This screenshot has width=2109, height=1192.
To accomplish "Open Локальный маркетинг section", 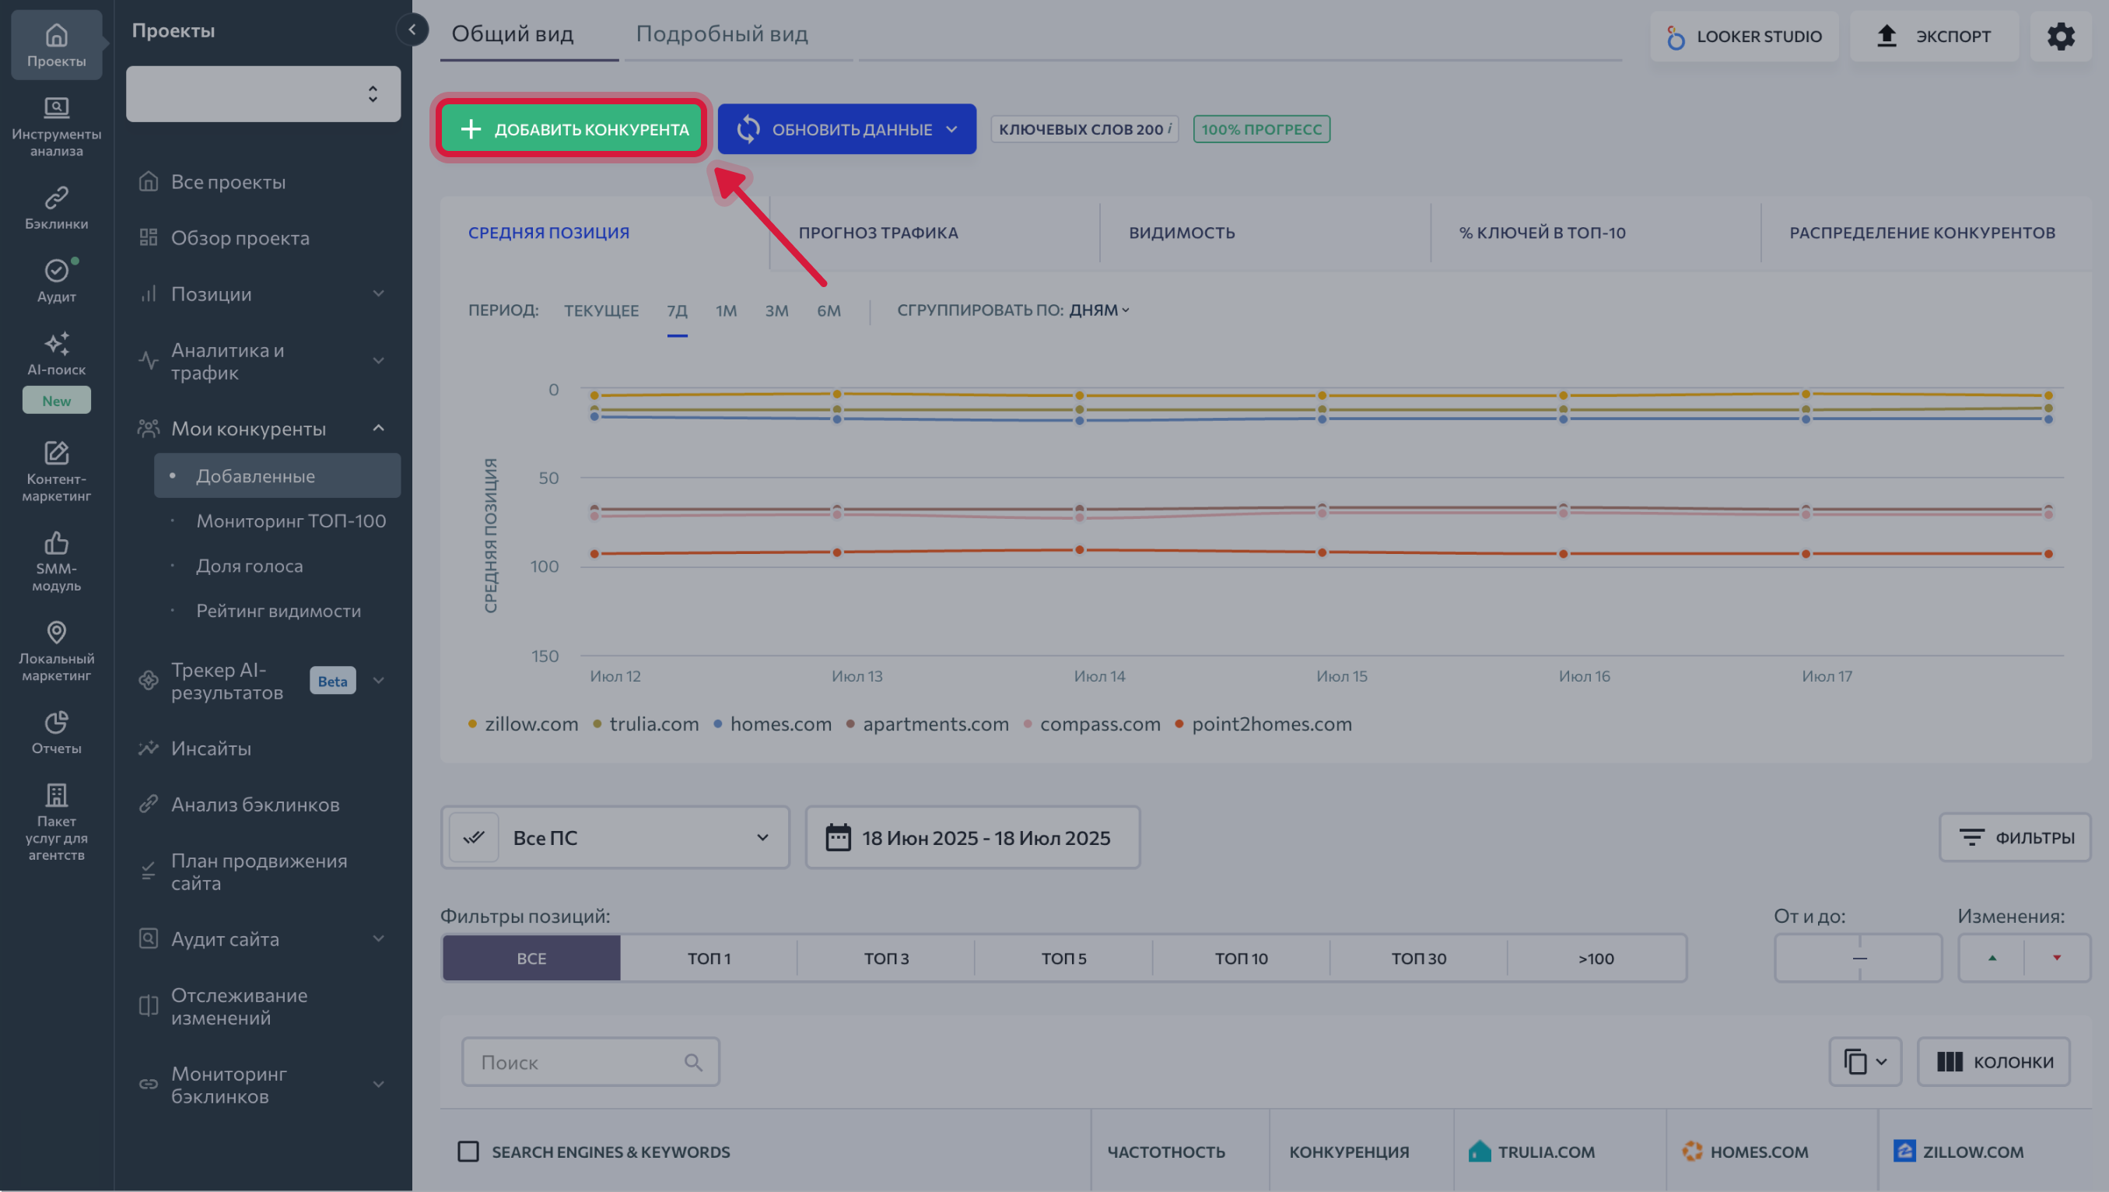I will point(56,650).
